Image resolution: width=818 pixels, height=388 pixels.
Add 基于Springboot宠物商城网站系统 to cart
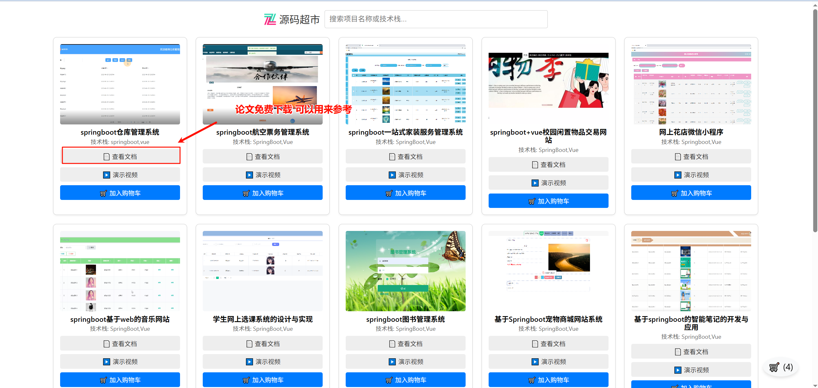[548, 380]
